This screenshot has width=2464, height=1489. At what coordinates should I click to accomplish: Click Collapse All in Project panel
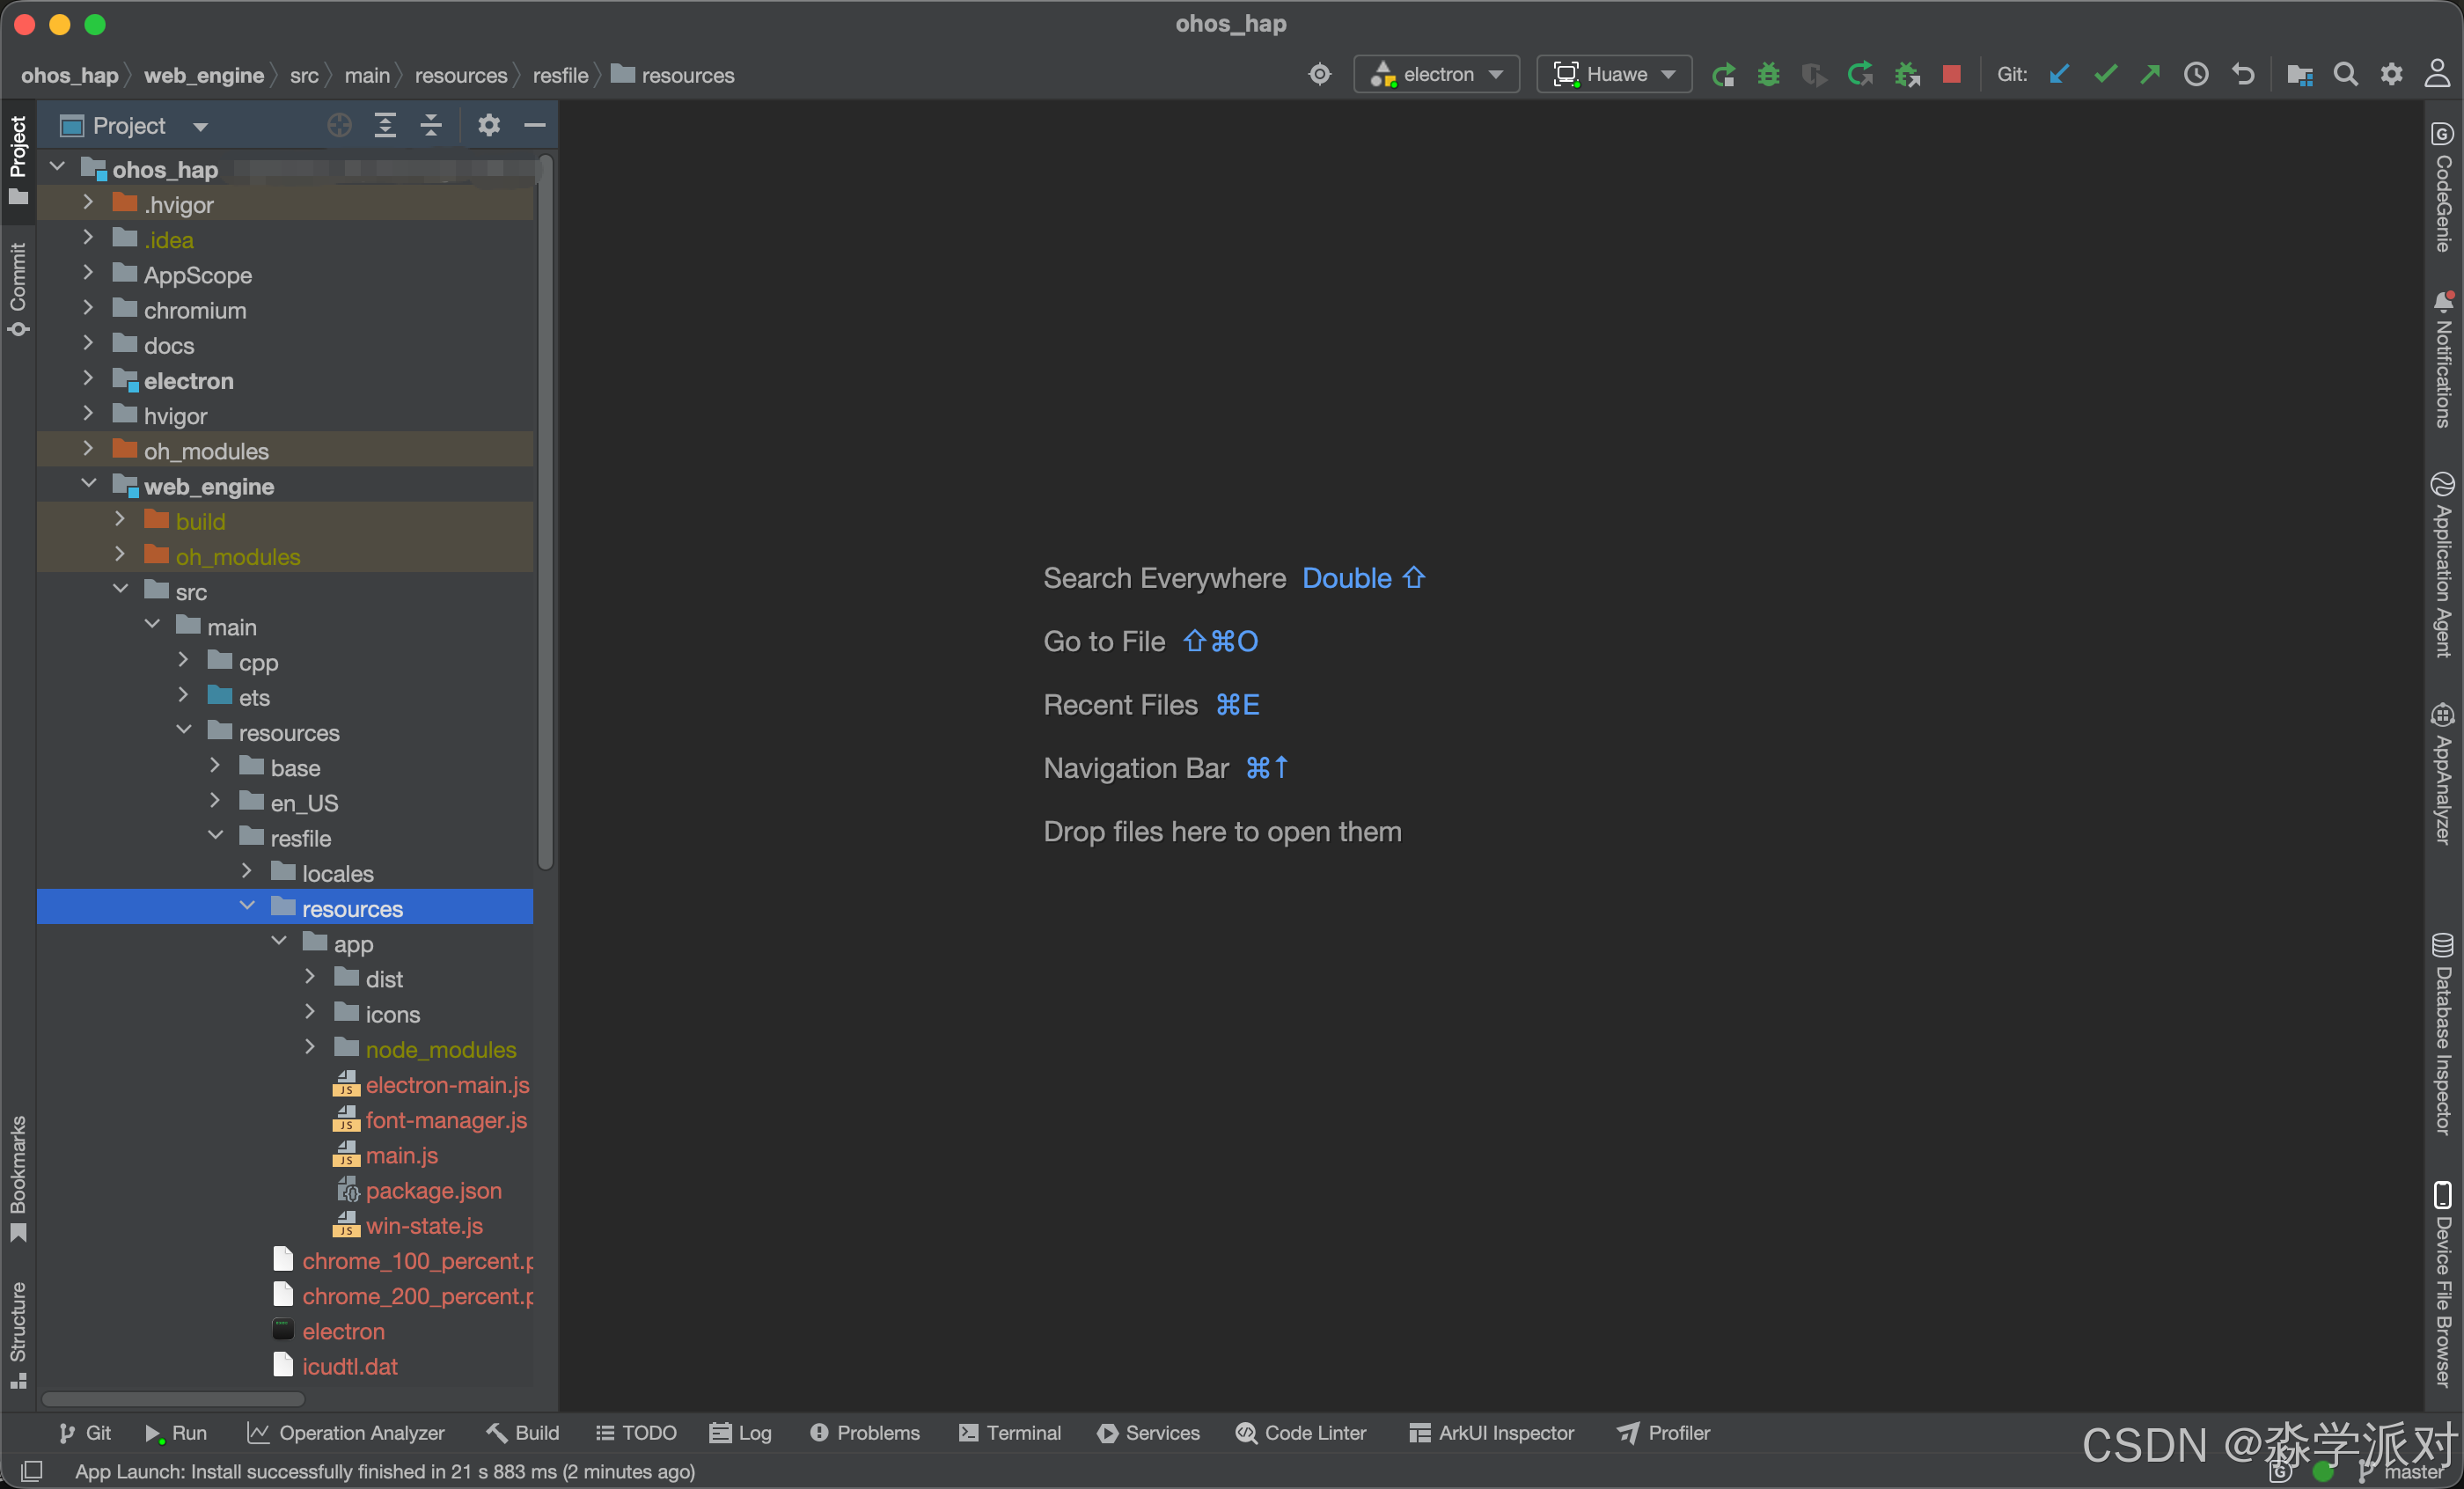click(431, 125)
